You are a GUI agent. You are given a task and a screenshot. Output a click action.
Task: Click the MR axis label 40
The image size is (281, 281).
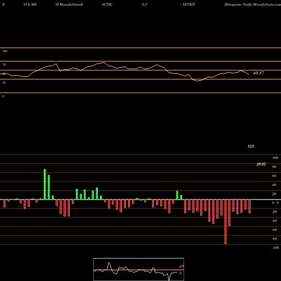[x=274, y=185]
